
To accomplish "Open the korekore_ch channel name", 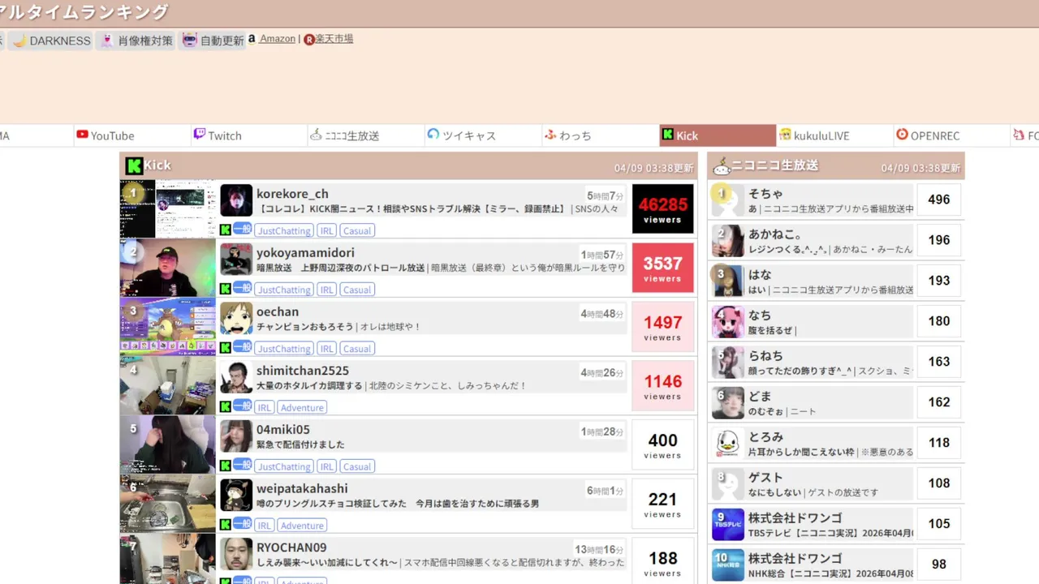I will coord(292,194).
